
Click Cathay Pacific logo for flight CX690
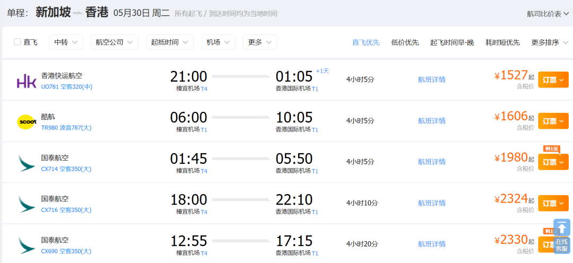click(27, 245)
